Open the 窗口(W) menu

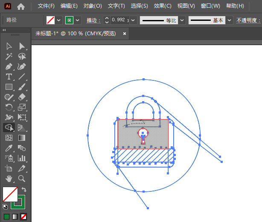(210, 6)
